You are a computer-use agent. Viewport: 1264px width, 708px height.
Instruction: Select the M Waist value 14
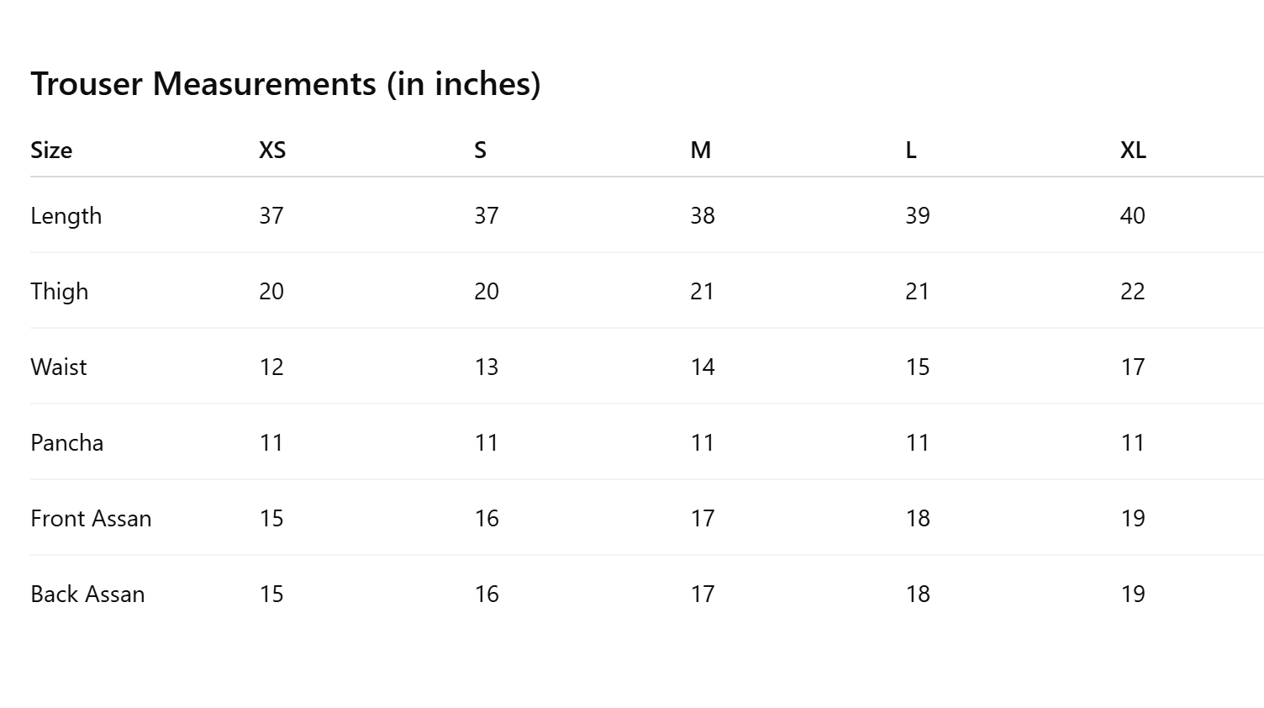[x=703, y=367]
